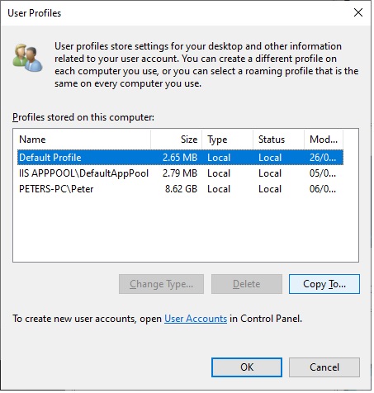Image resolution: width=374 pixels, height=393 pixels.
Task: Click the 2.65 MB size value
Action: tap(181, 159)
